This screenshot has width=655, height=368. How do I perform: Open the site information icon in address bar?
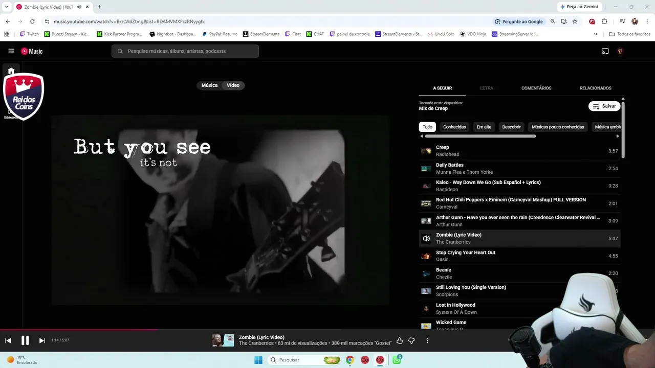(x=47, y=21)
